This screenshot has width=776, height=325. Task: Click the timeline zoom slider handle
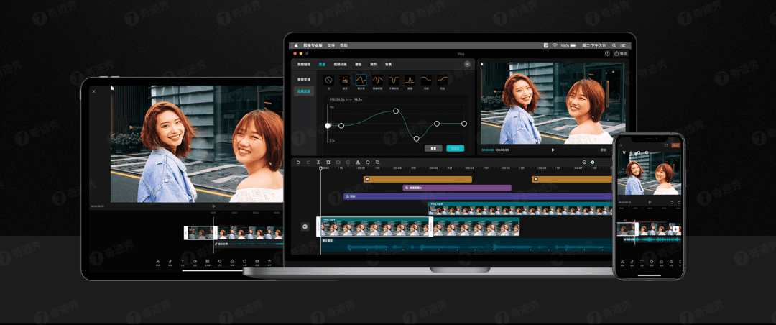pyautogui.click(x=592, y=162)
